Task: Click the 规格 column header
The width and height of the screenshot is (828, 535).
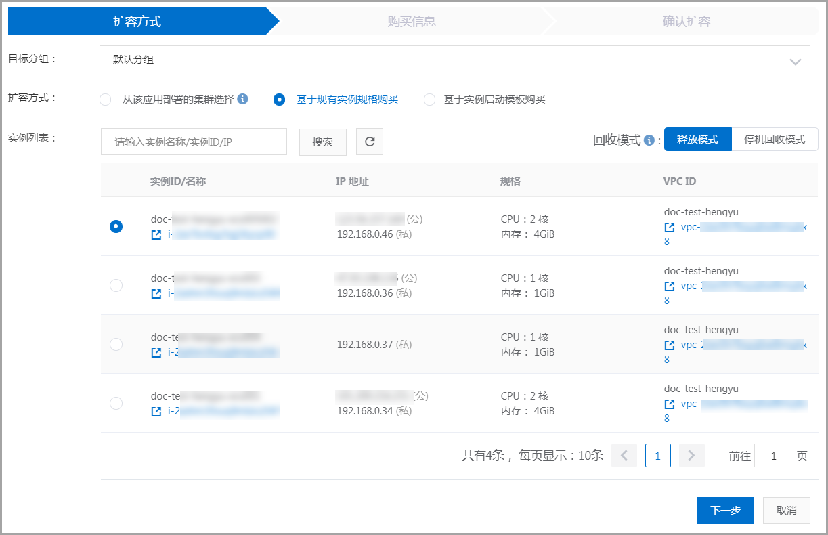Action: [510, 181]
